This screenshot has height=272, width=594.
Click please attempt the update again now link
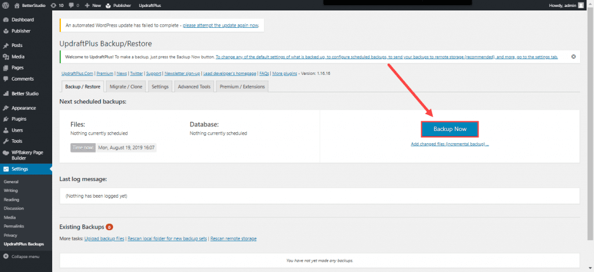[220, 26]
